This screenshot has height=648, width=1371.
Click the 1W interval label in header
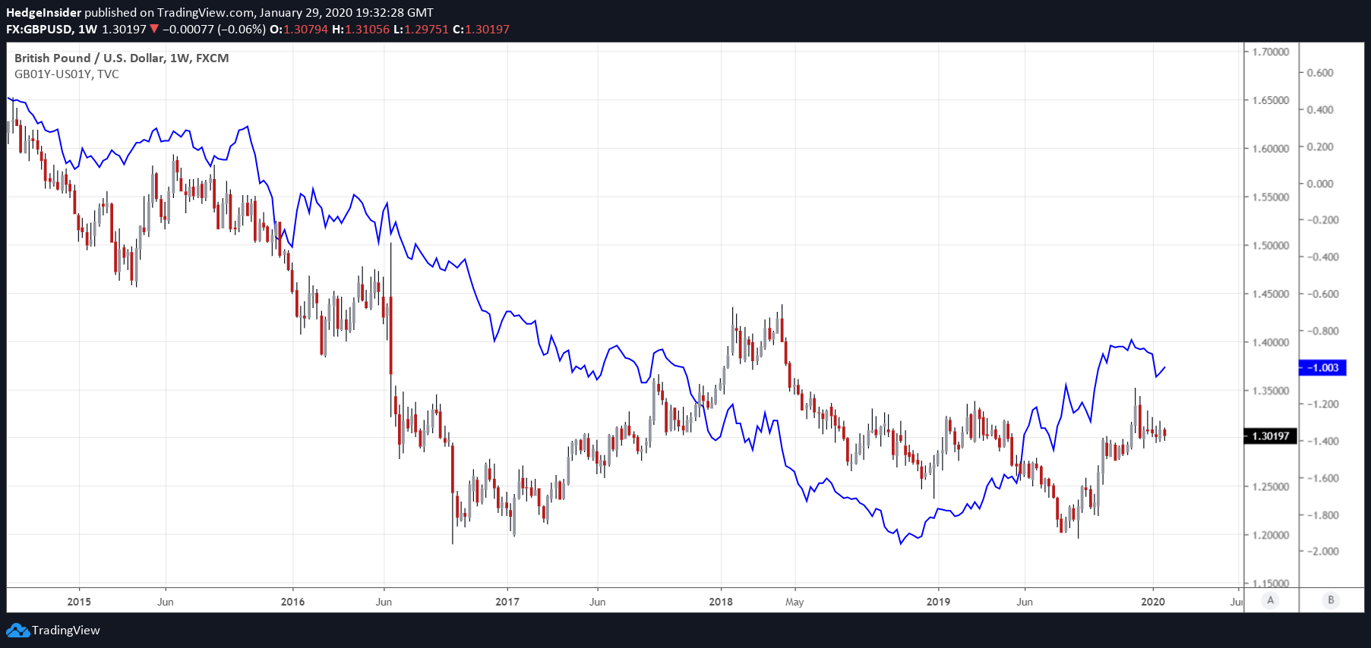coord(88,30)
